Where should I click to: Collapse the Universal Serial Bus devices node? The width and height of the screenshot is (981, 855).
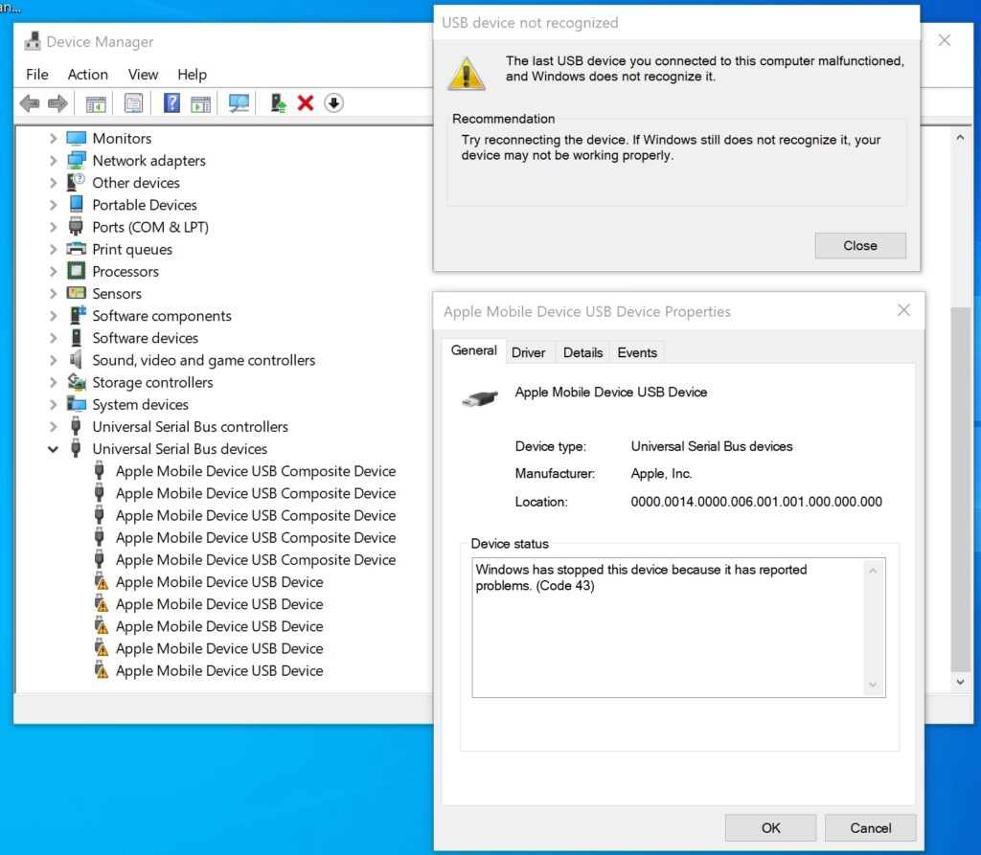(x=54, y=449)
